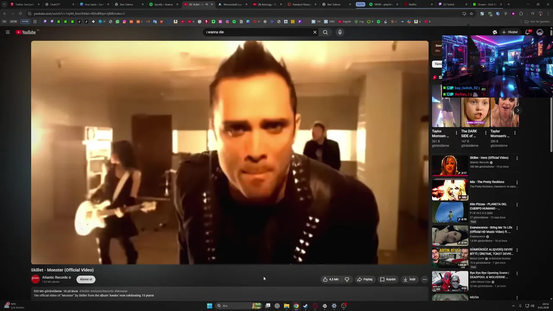
Task: Start voice search with microphone icon
Action: 340,32
